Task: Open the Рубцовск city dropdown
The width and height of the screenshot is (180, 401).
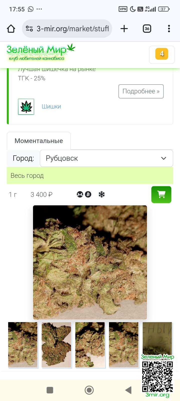Action: tap(106, 158)
